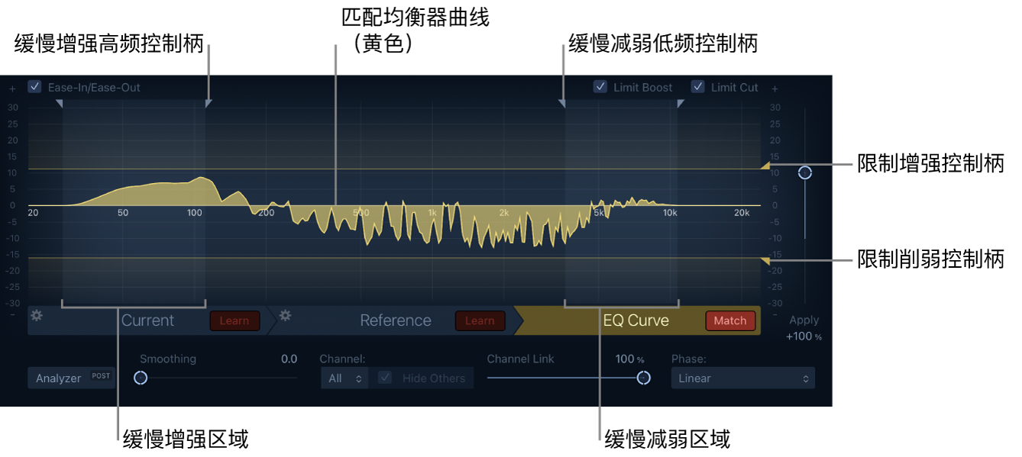The width and height of the screenshot is (1022, 457).
Task: Toggle the Hide Others checkbox
Action: tap(385, 378)
